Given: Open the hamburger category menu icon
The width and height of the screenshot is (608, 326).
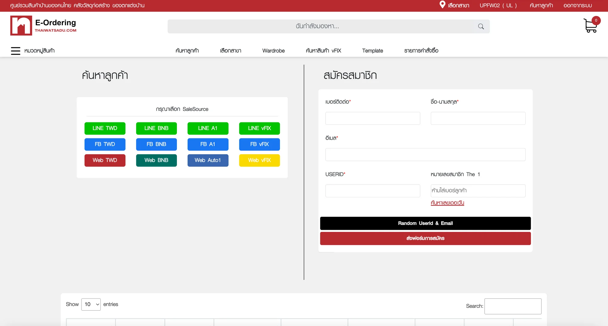Looking at the screenshot, I should point(16,51).
